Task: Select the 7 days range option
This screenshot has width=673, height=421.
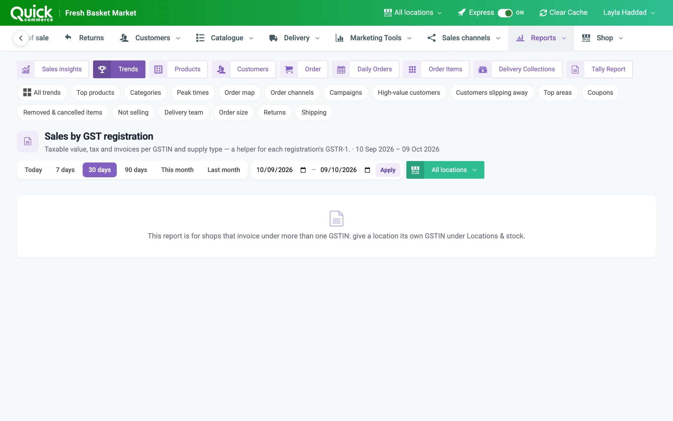Action: [65, 170]
